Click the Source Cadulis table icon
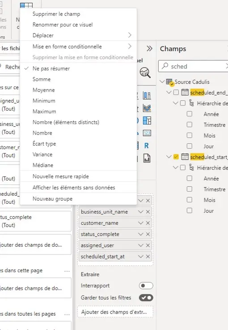Image resolution: width=228 pixels, height=330 pixels. point(169,81)
